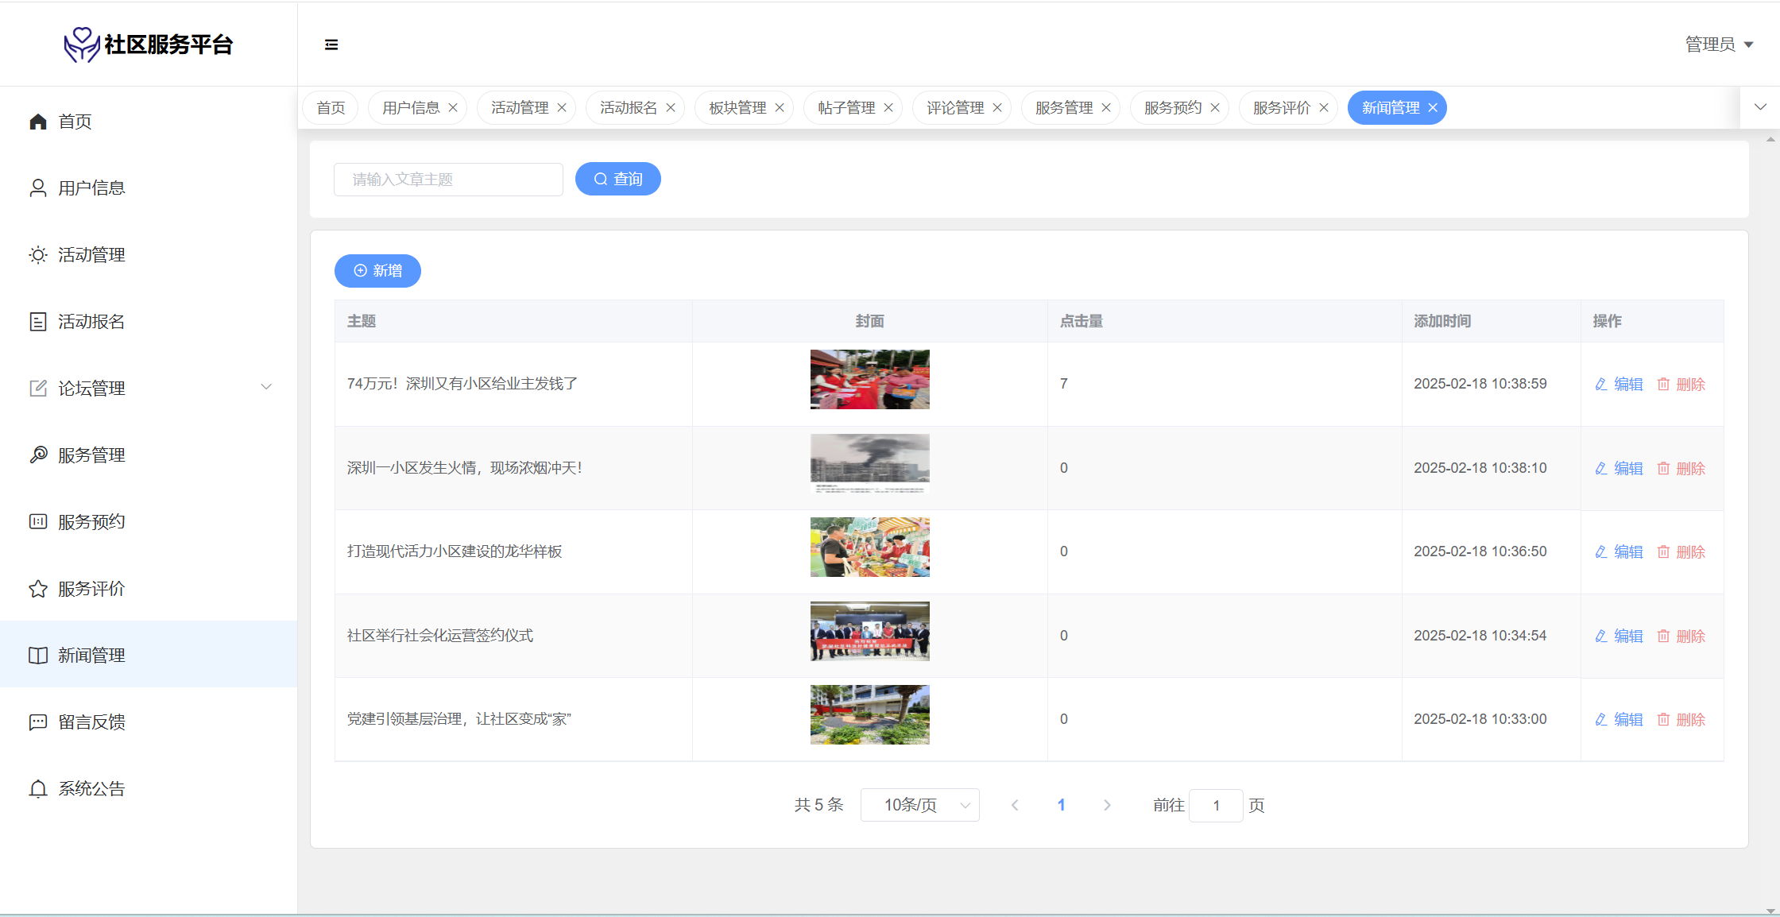Close the 新闻管理 tab with its X

pos(1433,108)
